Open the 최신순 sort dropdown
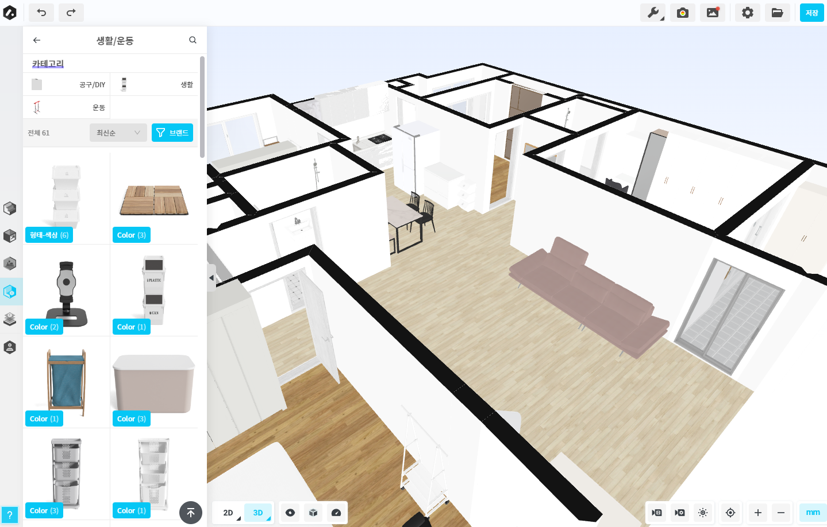Image resolution: width=827 pixels, height=527 pixels. [x=118, y=133]
